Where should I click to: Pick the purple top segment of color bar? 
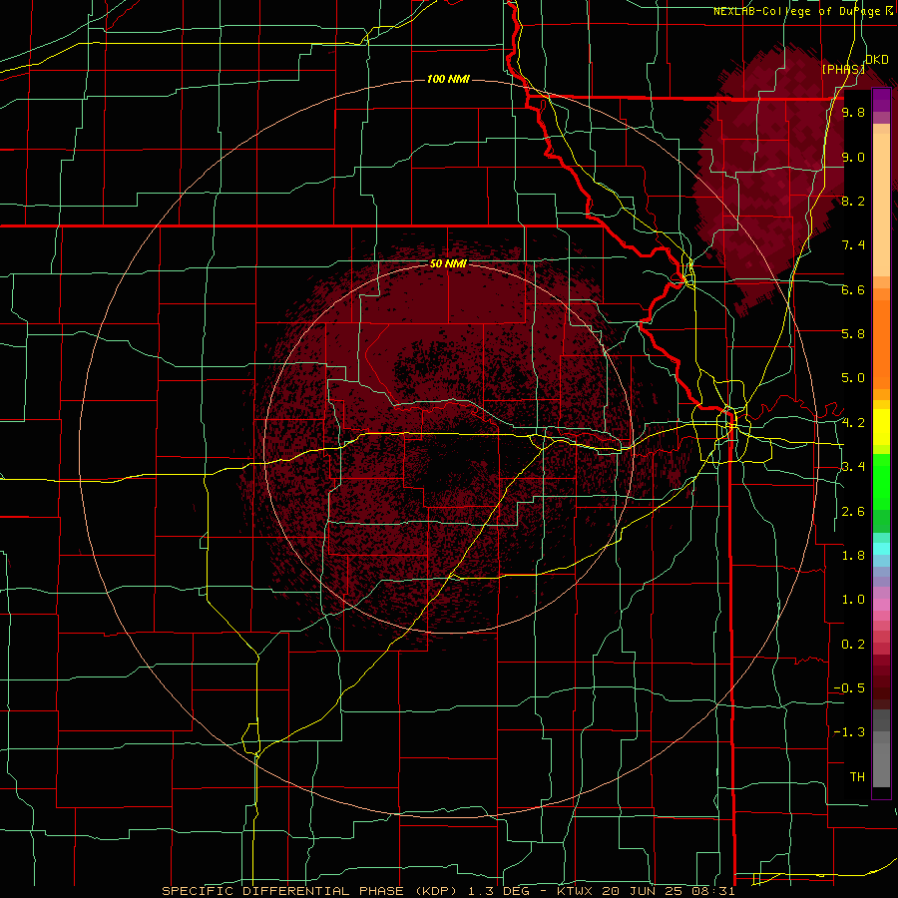pos(881,100)
